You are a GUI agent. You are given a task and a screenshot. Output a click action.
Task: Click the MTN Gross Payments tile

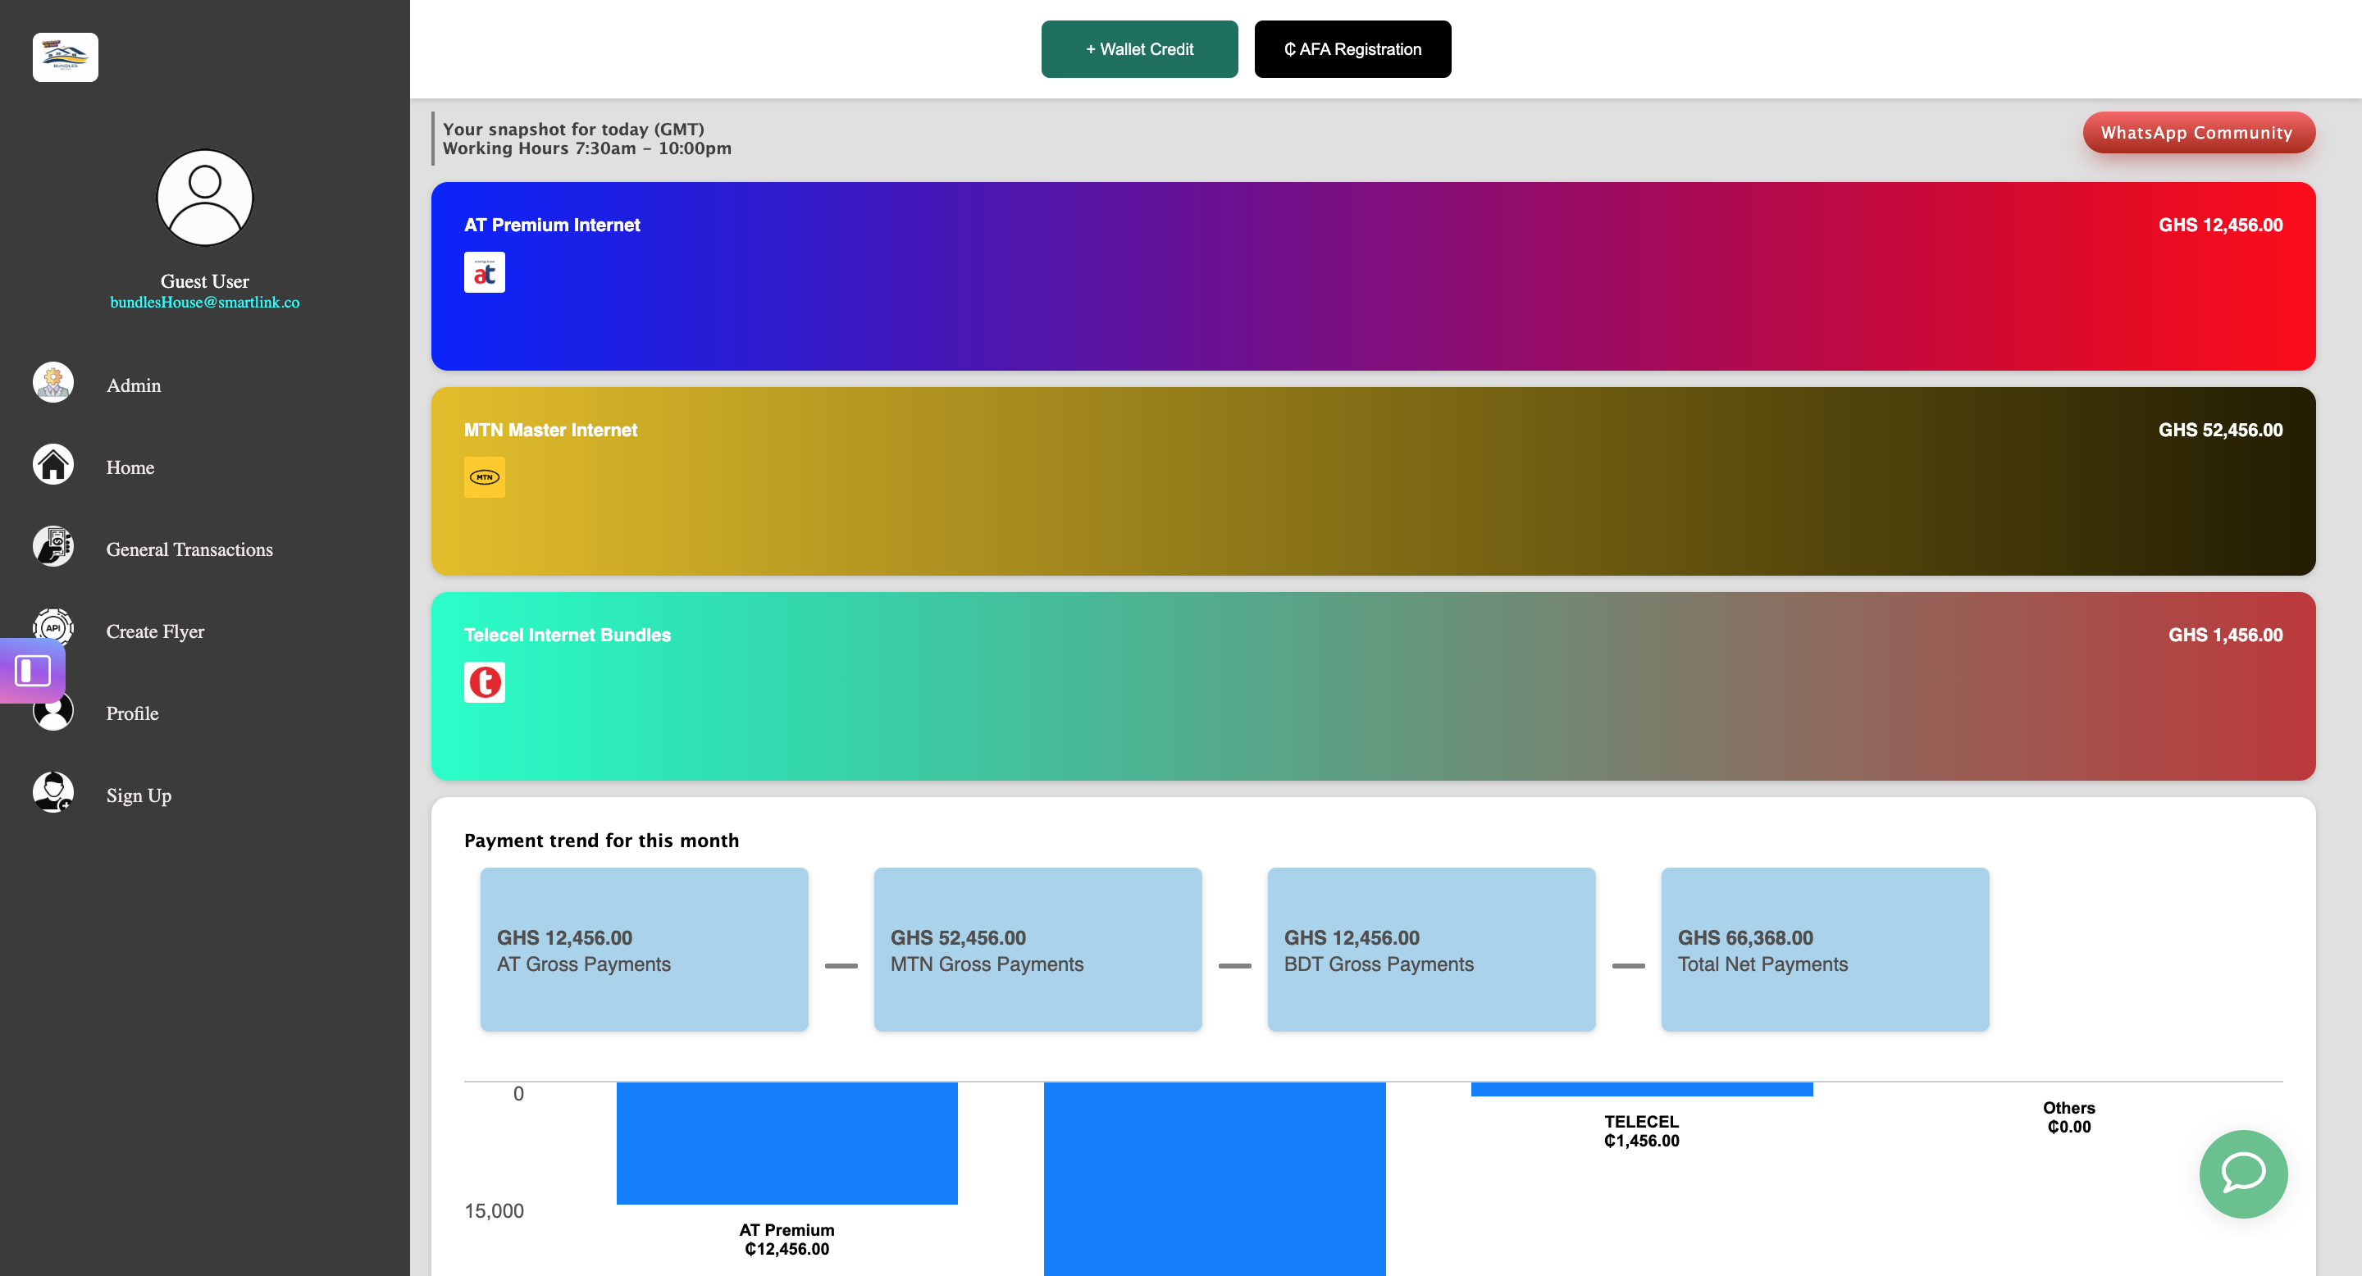pos(1037,950)
